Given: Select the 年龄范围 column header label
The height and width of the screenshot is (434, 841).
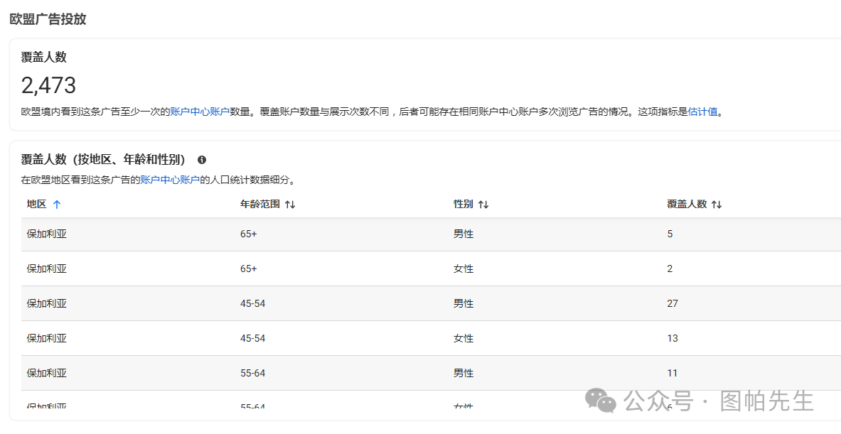Looking at the screenshot, I should click(x=260, y=204).
